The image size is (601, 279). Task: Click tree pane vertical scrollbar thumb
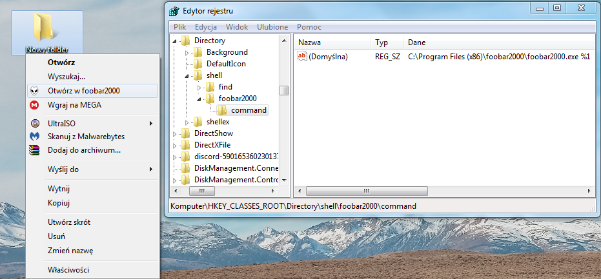coord(283,90)
